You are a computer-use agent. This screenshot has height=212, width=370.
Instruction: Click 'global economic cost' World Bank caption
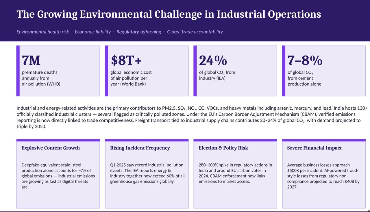pos(131,78)
